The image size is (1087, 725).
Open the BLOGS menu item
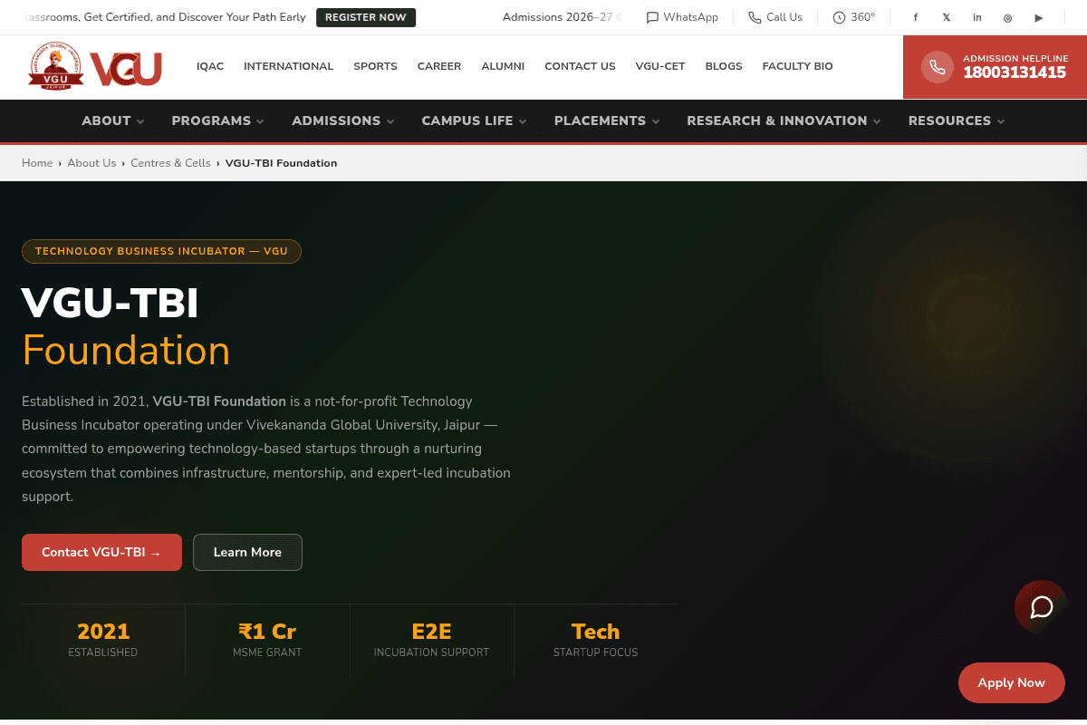coord(724,66)
